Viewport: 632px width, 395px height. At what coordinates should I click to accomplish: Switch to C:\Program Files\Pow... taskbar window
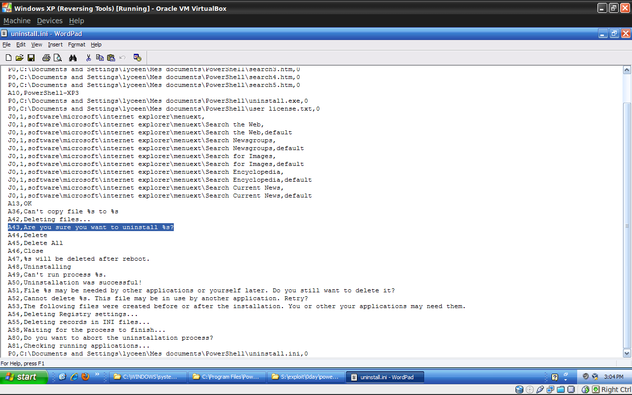[x=227, y=377]
